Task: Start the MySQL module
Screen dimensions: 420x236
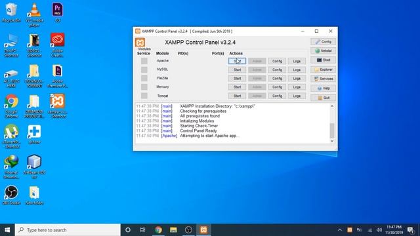Action: pyautogui.click(x=237, y=70)
